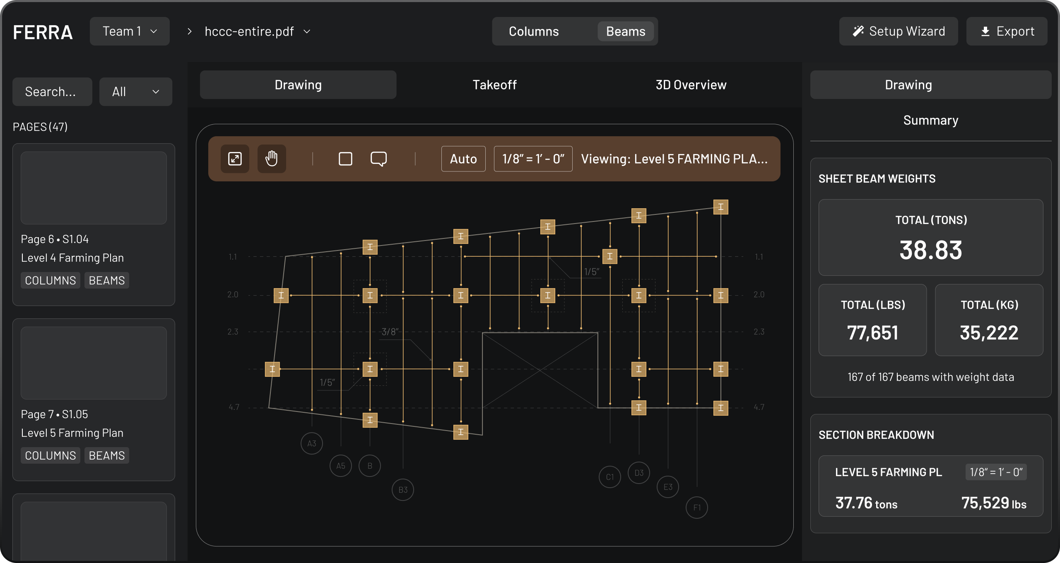Click the column marker at top-right corner of plan

point(720,207)
